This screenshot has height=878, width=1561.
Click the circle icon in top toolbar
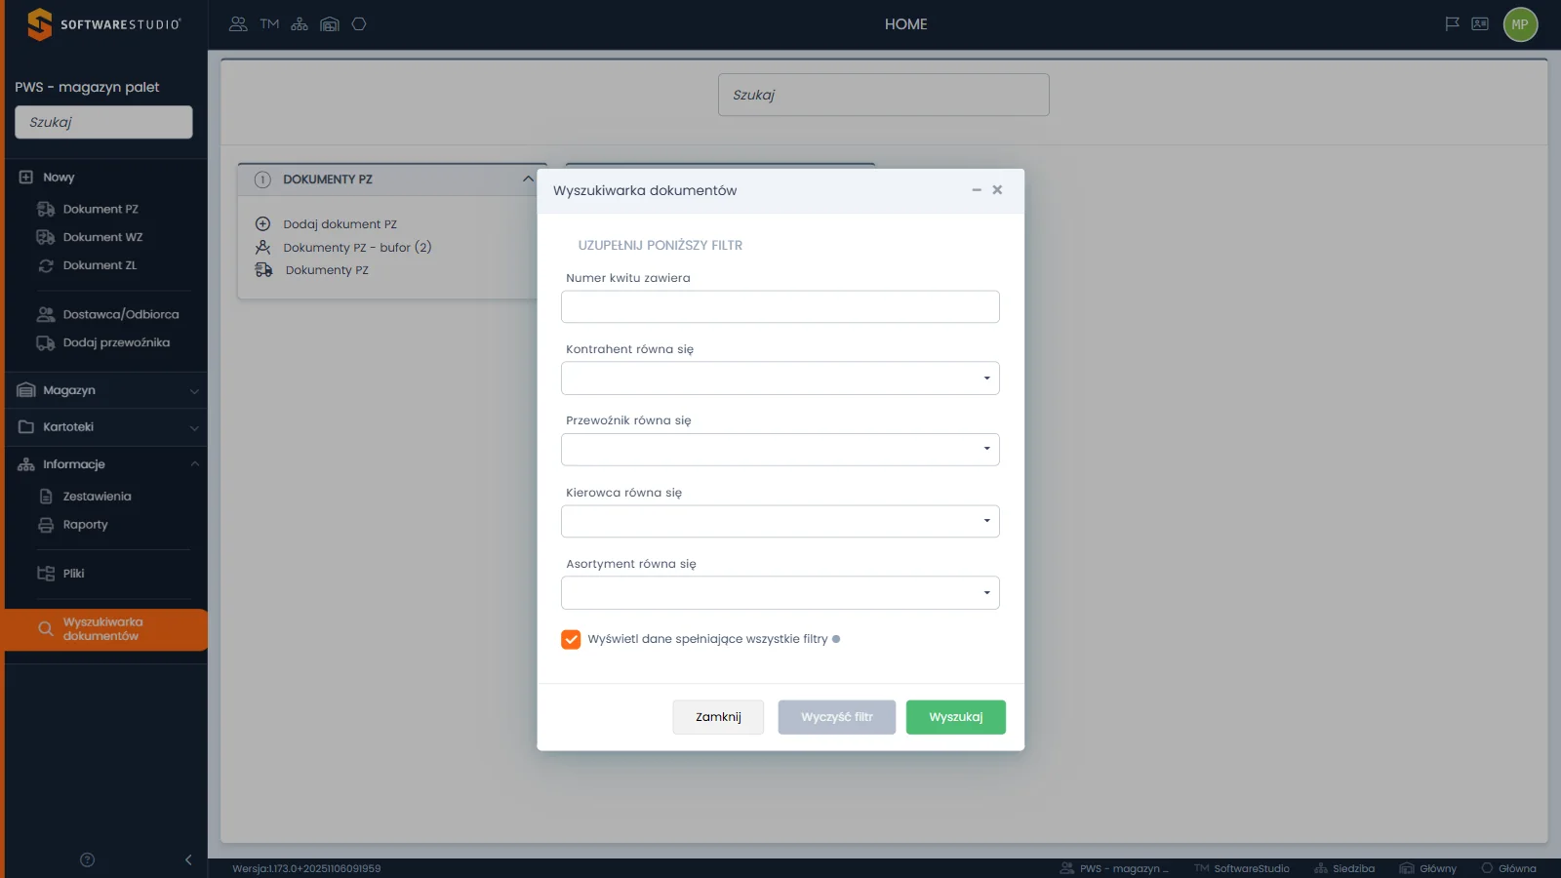[359, 24]
